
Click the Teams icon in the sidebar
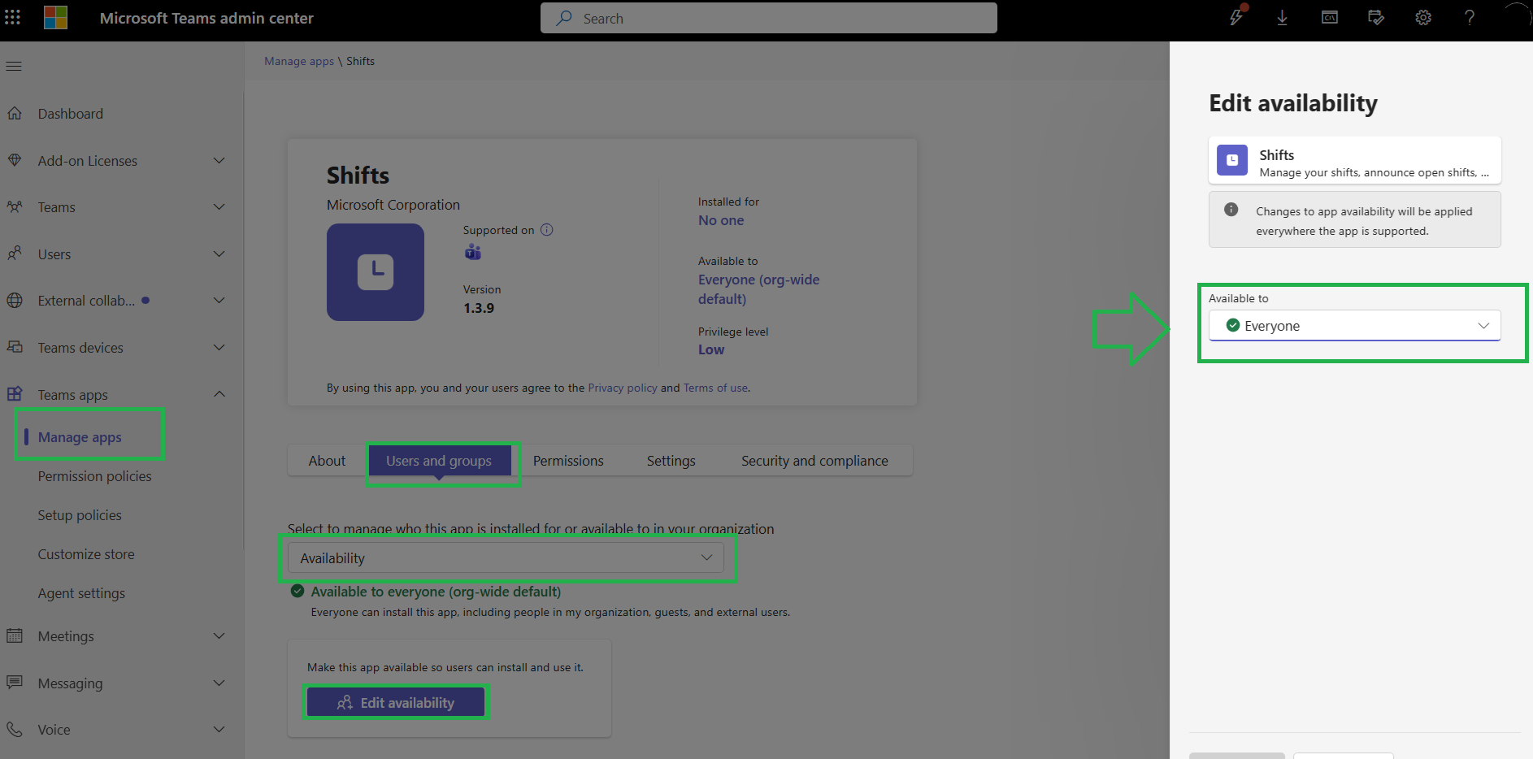pos(15,207)
